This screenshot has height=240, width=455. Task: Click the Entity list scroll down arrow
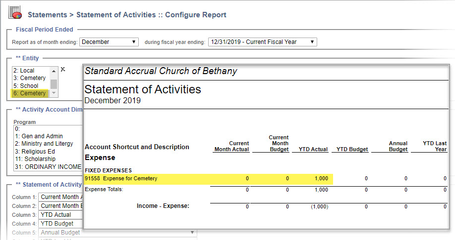tap(54, 93)
